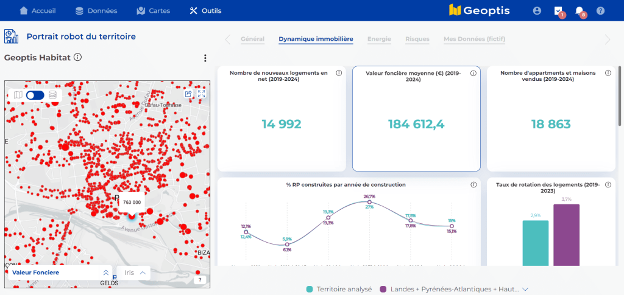
Task: Click the map export/share icon
Action: pos(189,94)
